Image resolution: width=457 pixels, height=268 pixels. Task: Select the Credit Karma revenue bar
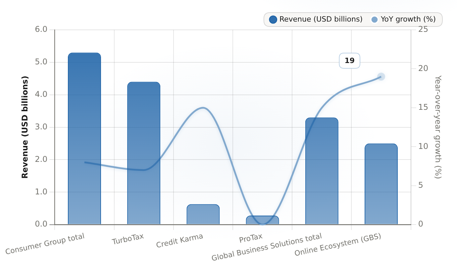[x=203, y=214]
